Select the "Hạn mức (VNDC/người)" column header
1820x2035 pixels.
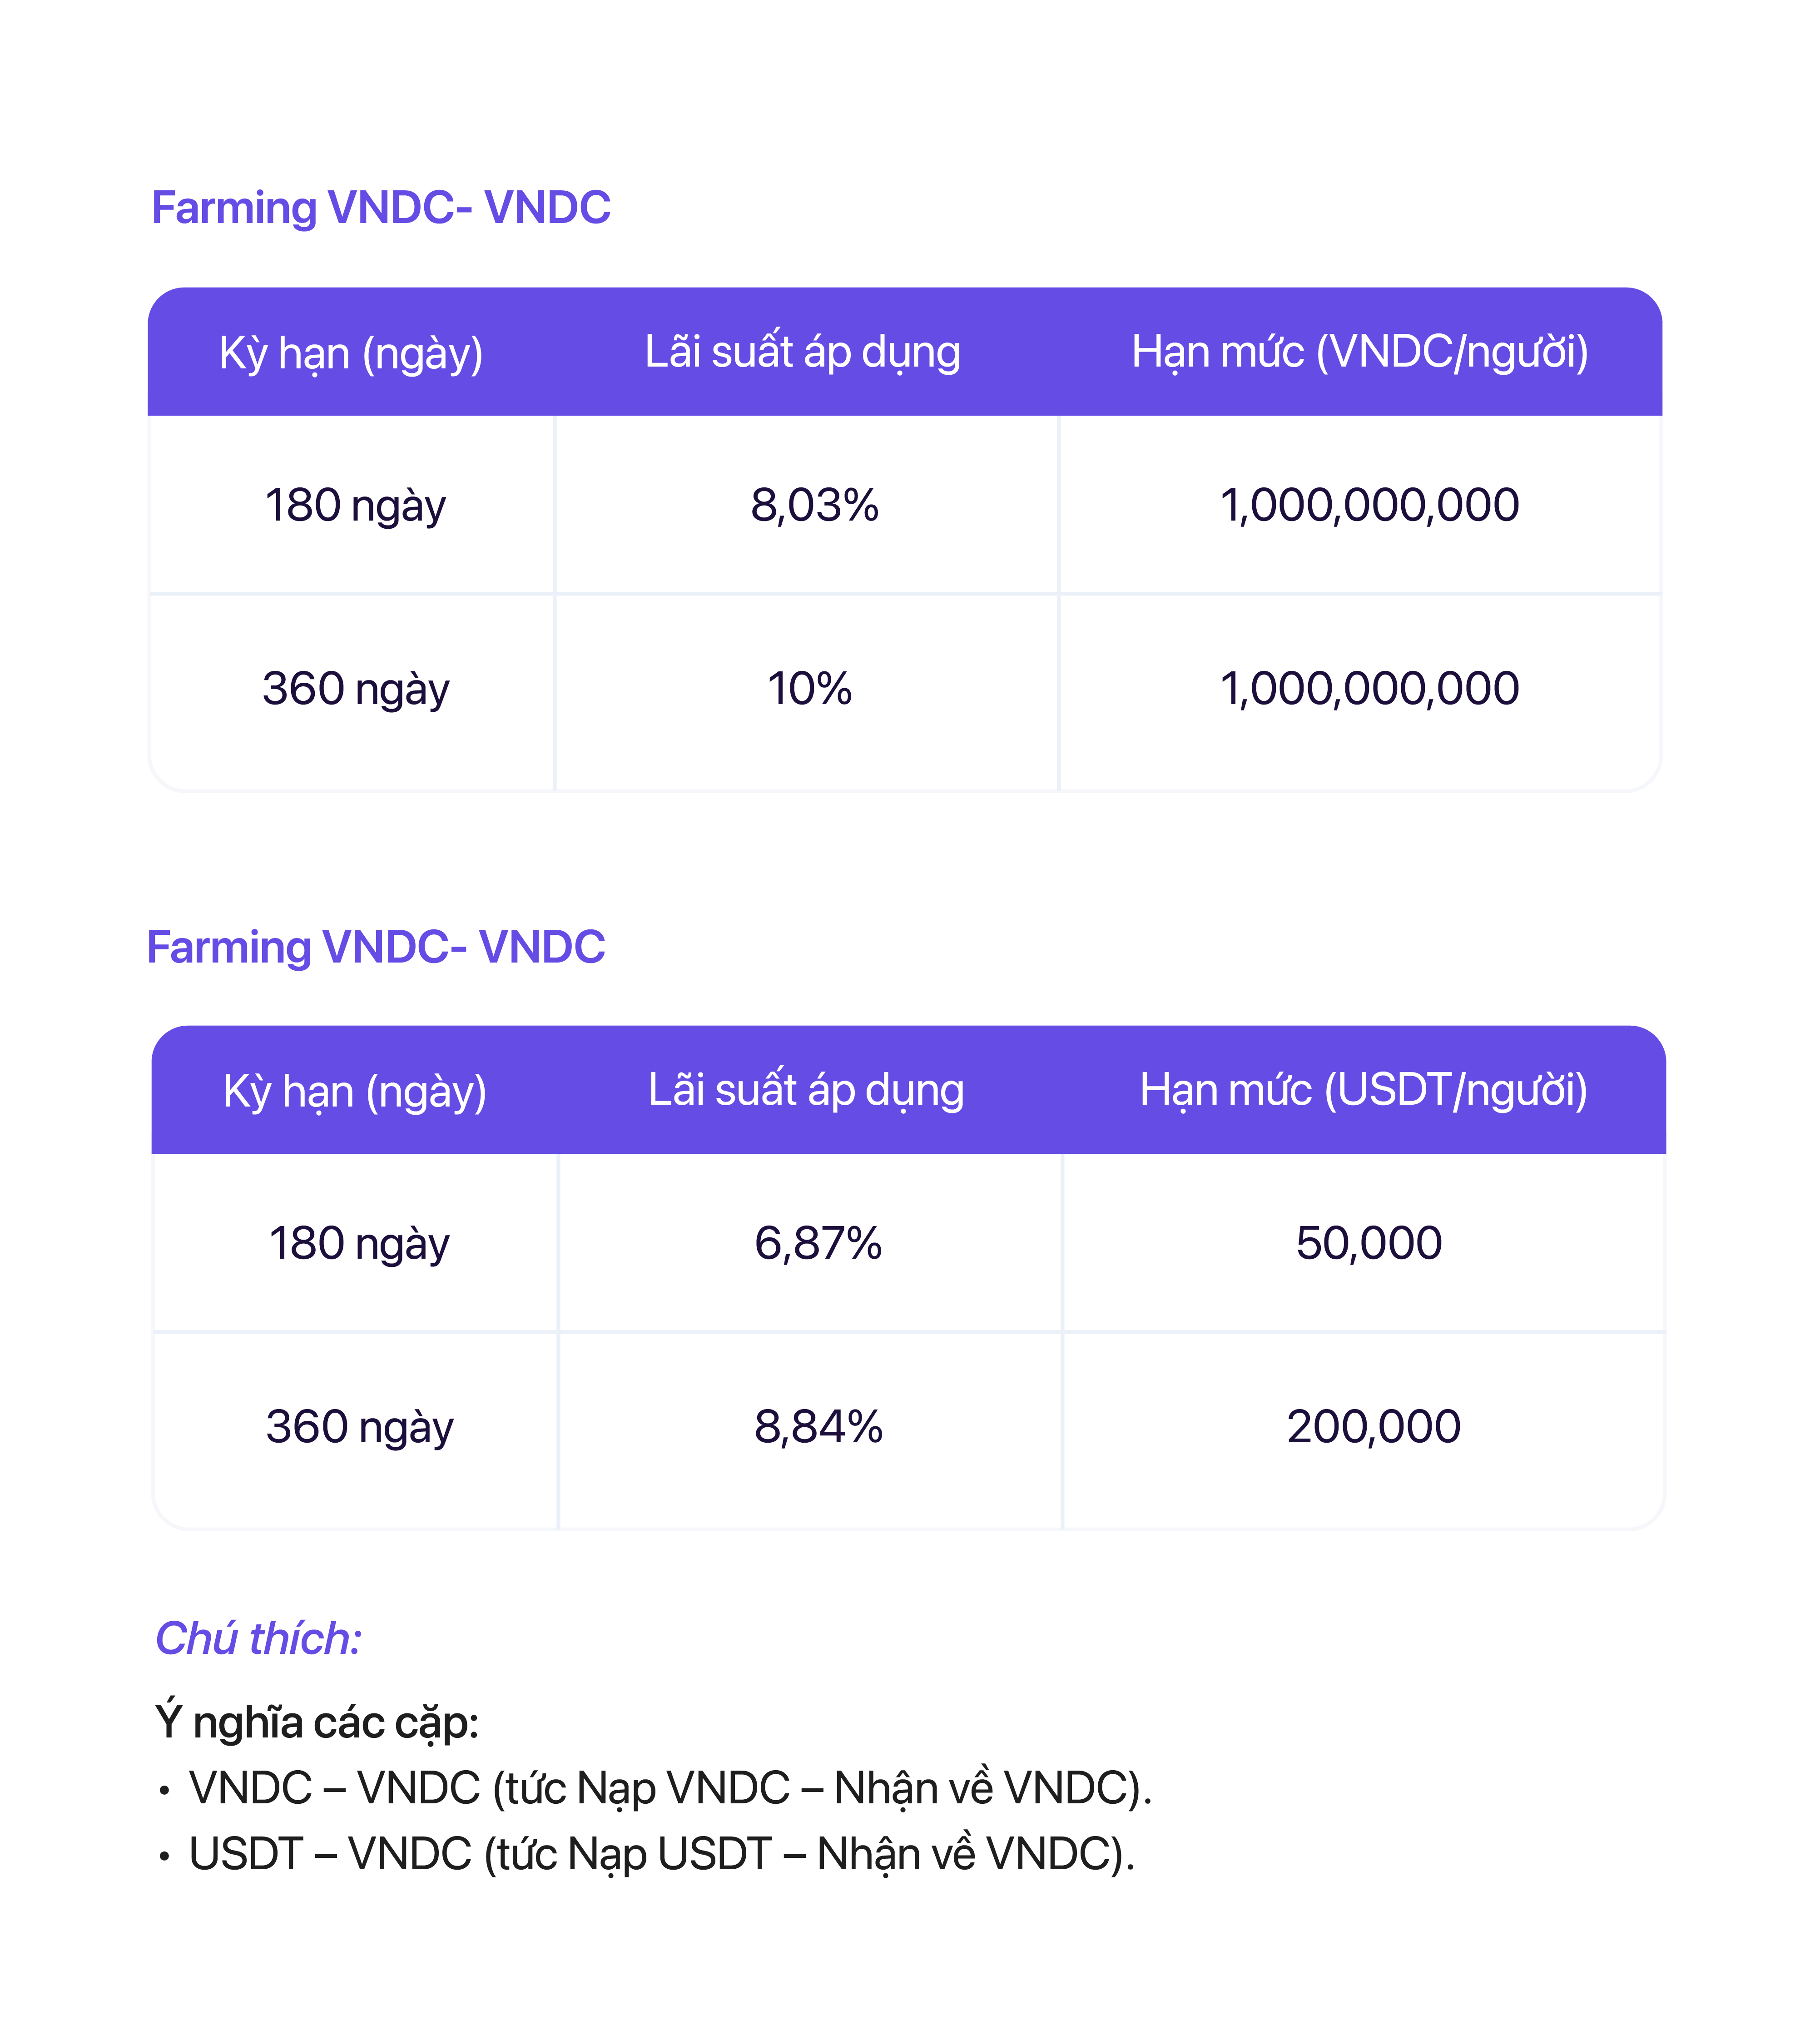1360,352
